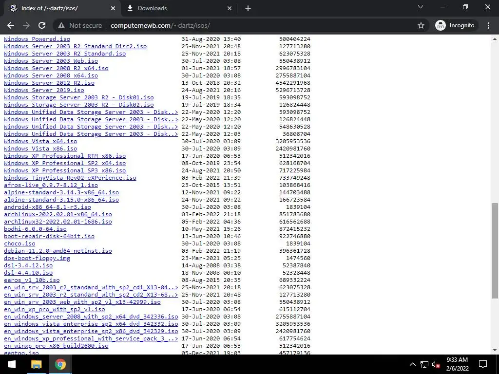Download afros-live_0.9.7-8.12_1.iso
Image resolution: width=499 pixels, height=374 pixels.
(x=51, y=185)
